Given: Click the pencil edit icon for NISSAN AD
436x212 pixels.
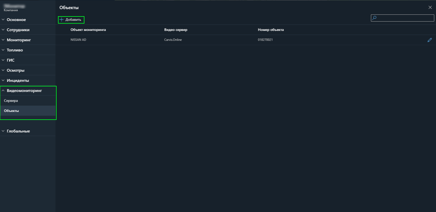Looking at the screenshot, I should [429, 40].
